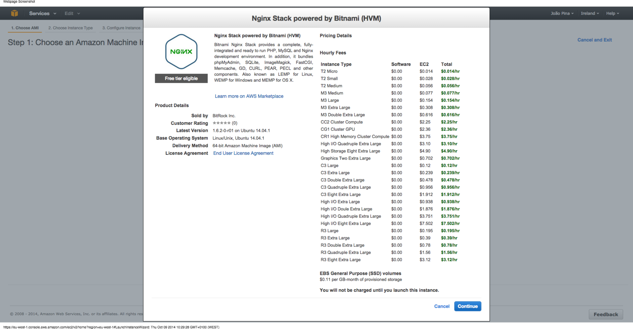Viewport: 633px width, 329px height.
Task: Click the Free tier eligible badge
Action: pyautogui.click(x=181, y=79)
